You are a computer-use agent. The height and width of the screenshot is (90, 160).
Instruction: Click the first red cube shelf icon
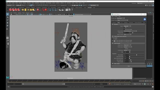10,10
